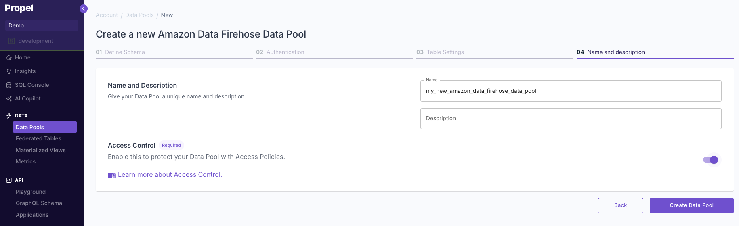Click the Name and Description heading

pyautogui.click(x=142, y=86)
